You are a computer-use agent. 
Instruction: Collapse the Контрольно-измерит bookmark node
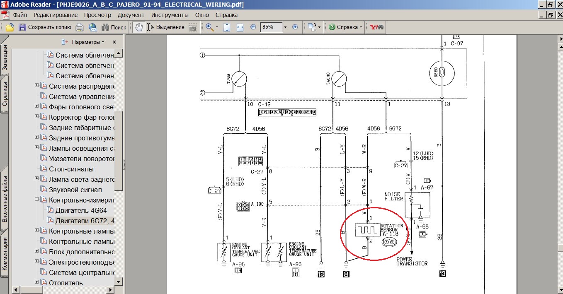pyautogui.click(x=36, y=200)
